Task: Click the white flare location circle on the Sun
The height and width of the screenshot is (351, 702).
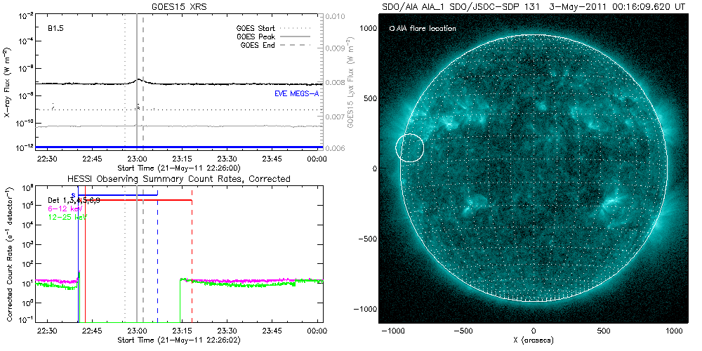Action: click(410, 148)
